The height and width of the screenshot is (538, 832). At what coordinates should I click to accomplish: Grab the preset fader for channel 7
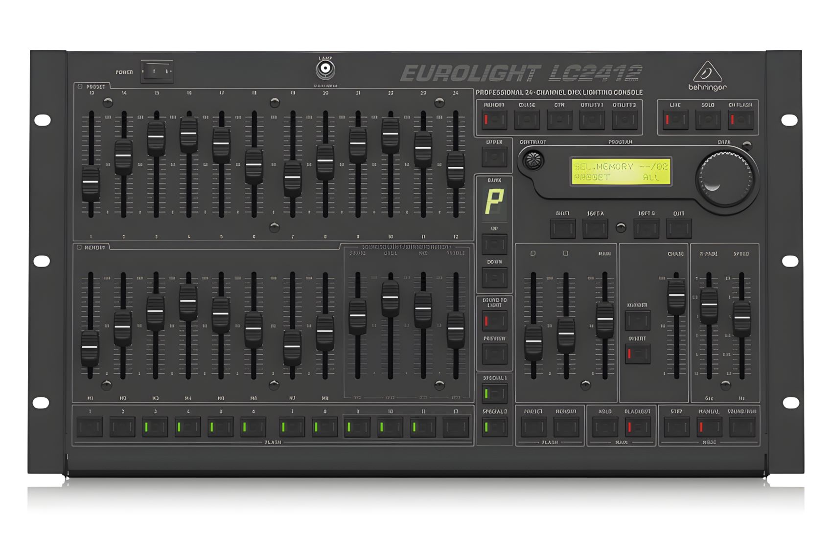[x=293, y=179]
